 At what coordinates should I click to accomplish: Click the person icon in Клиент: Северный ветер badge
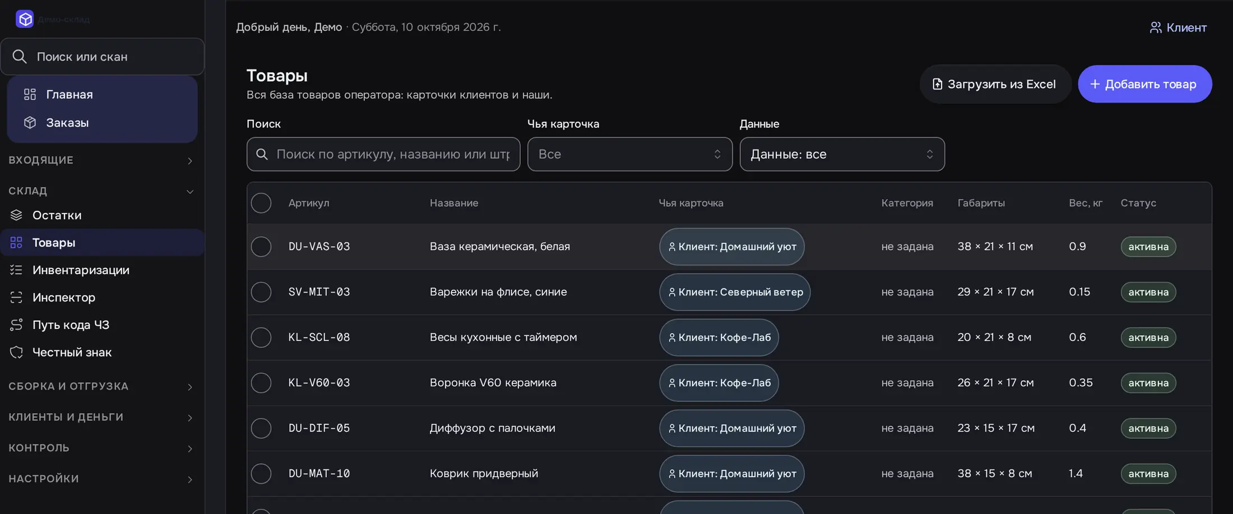(x=671, y=292)
